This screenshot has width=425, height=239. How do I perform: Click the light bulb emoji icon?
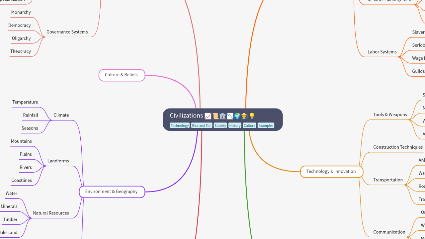pos(252,116)
